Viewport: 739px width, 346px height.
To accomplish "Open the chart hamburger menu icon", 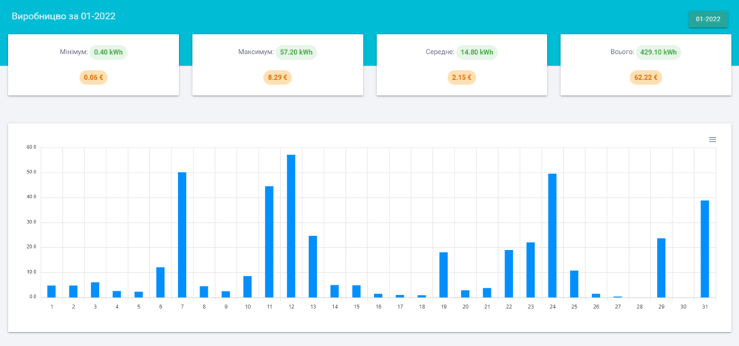I will pos(712,139).
